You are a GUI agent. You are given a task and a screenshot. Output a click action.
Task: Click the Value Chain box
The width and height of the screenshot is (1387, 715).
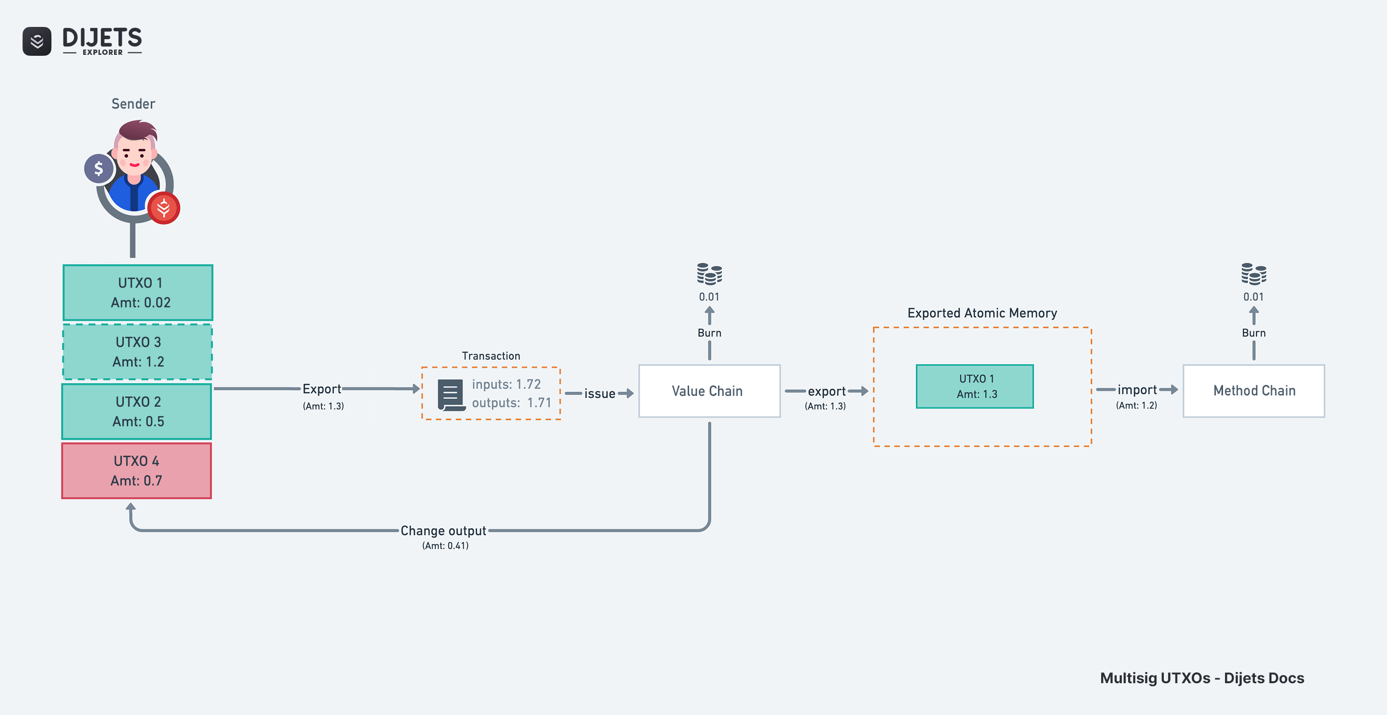pyautogui.click(x=709, y=391)
